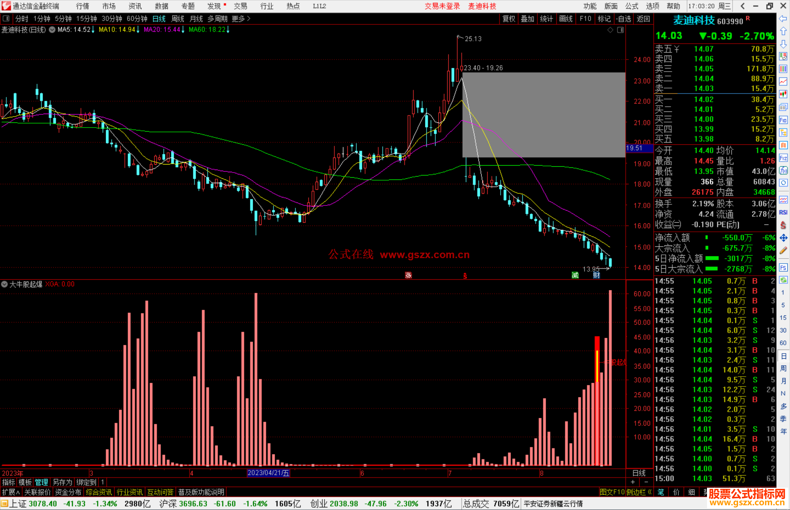Click the back arrow sidebar icon
Screen dimensions: 790x510
coord(783,19)
